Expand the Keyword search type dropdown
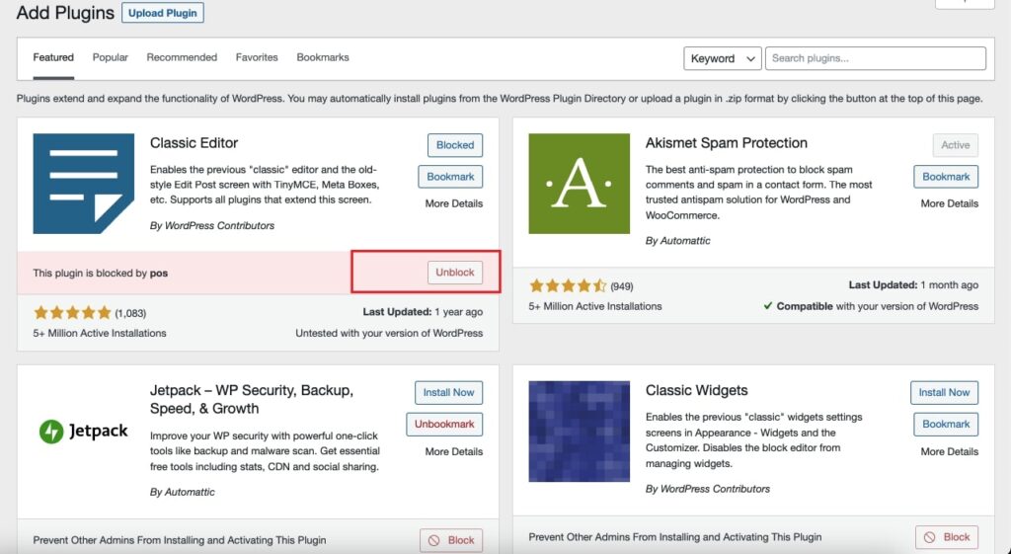Viewport: 1011px width, 554px height. [722, 58]
